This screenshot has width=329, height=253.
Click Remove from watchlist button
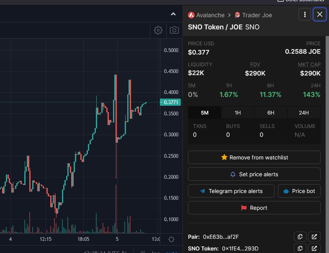pyautogui.click(x=254, y=157)
